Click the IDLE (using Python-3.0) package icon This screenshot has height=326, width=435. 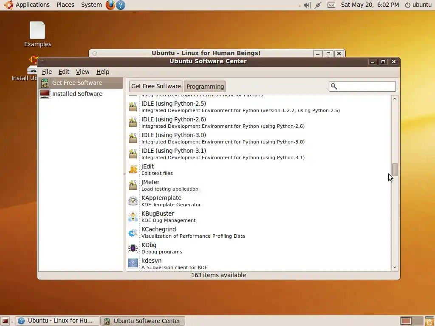(133, 138)
